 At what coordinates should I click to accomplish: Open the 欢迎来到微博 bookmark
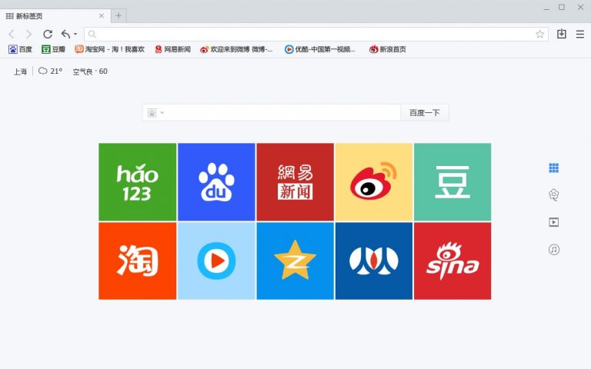pyautogui.click(x=236, y=49)
